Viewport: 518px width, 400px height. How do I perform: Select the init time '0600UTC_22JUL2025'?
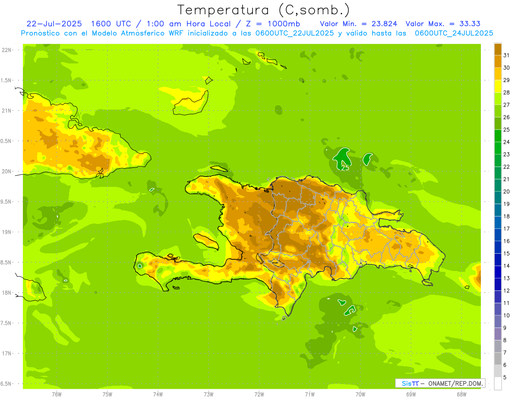point(294,33)
